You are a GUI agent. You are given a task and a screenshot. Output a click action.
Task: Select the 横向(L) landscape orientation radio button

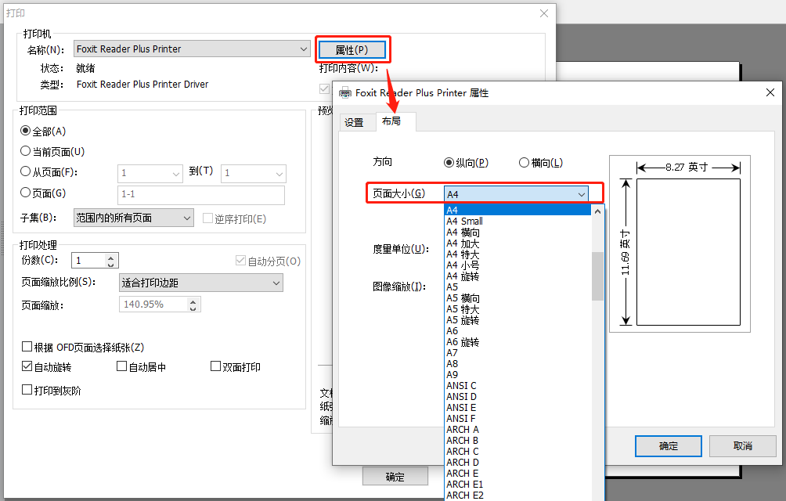[525, 162]
